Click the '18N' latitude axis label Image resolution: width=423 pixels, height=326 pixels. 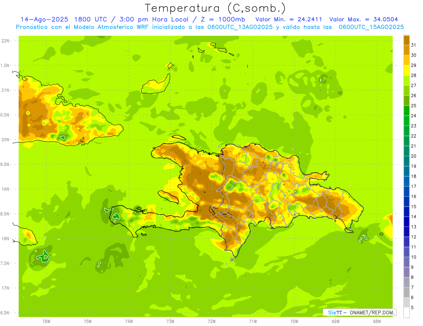pos(6,238)
